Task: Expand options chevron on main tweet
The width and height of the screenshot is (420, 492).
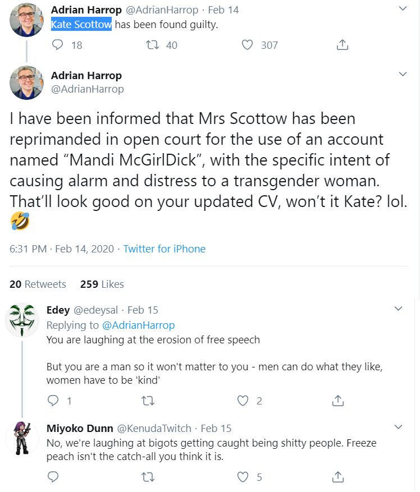Action: pos(403,74)
